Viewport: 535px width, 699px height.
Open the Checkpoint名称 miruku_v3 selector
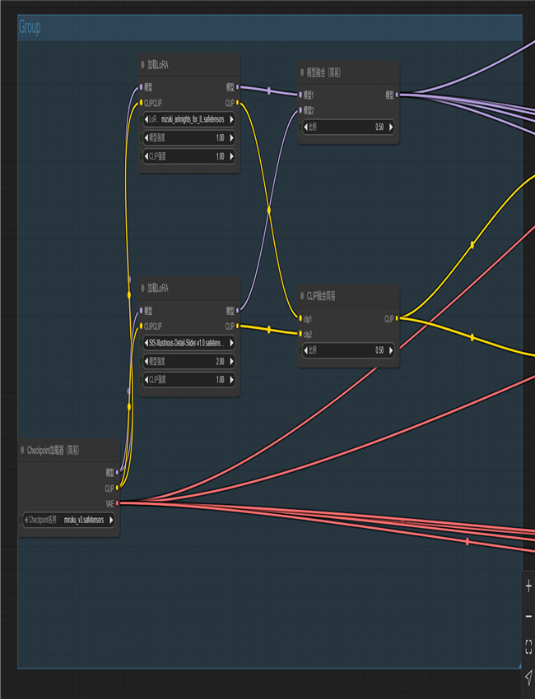pos(69,521)
